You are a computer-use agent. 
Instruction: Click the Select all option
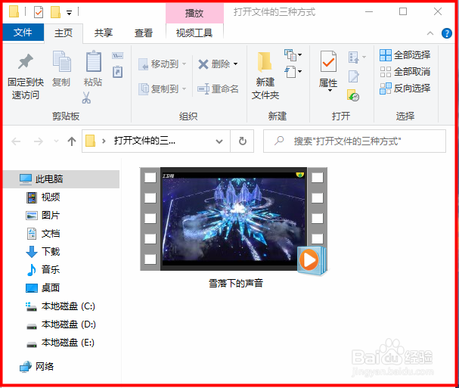pyautogui.click(x=405, y=55)
